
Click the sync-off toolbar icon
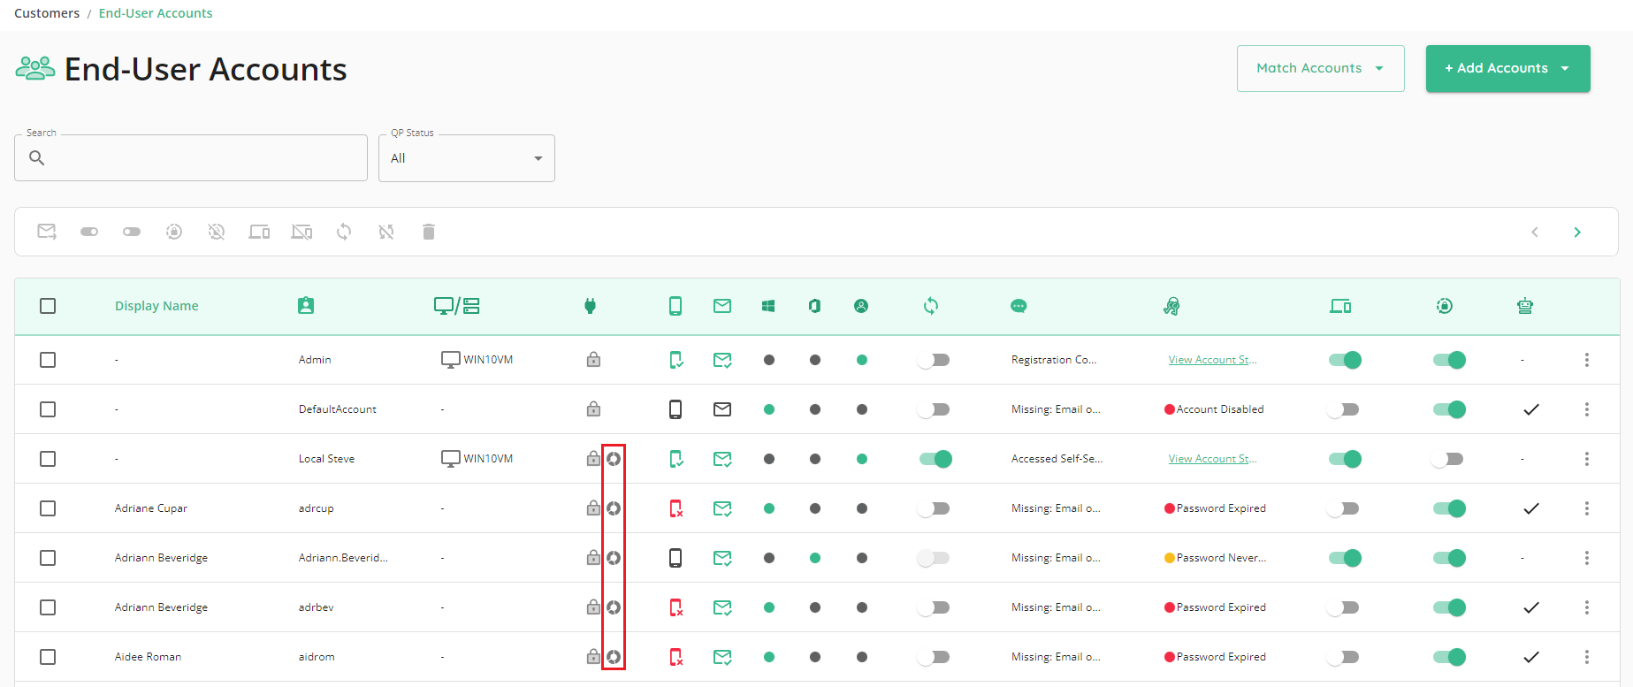tap(386, 232)
